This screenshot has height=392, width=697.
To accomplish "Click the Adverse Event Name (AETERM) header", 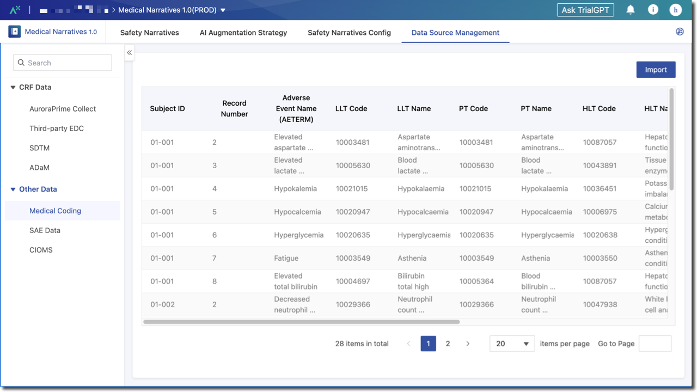I will point(296,108).
